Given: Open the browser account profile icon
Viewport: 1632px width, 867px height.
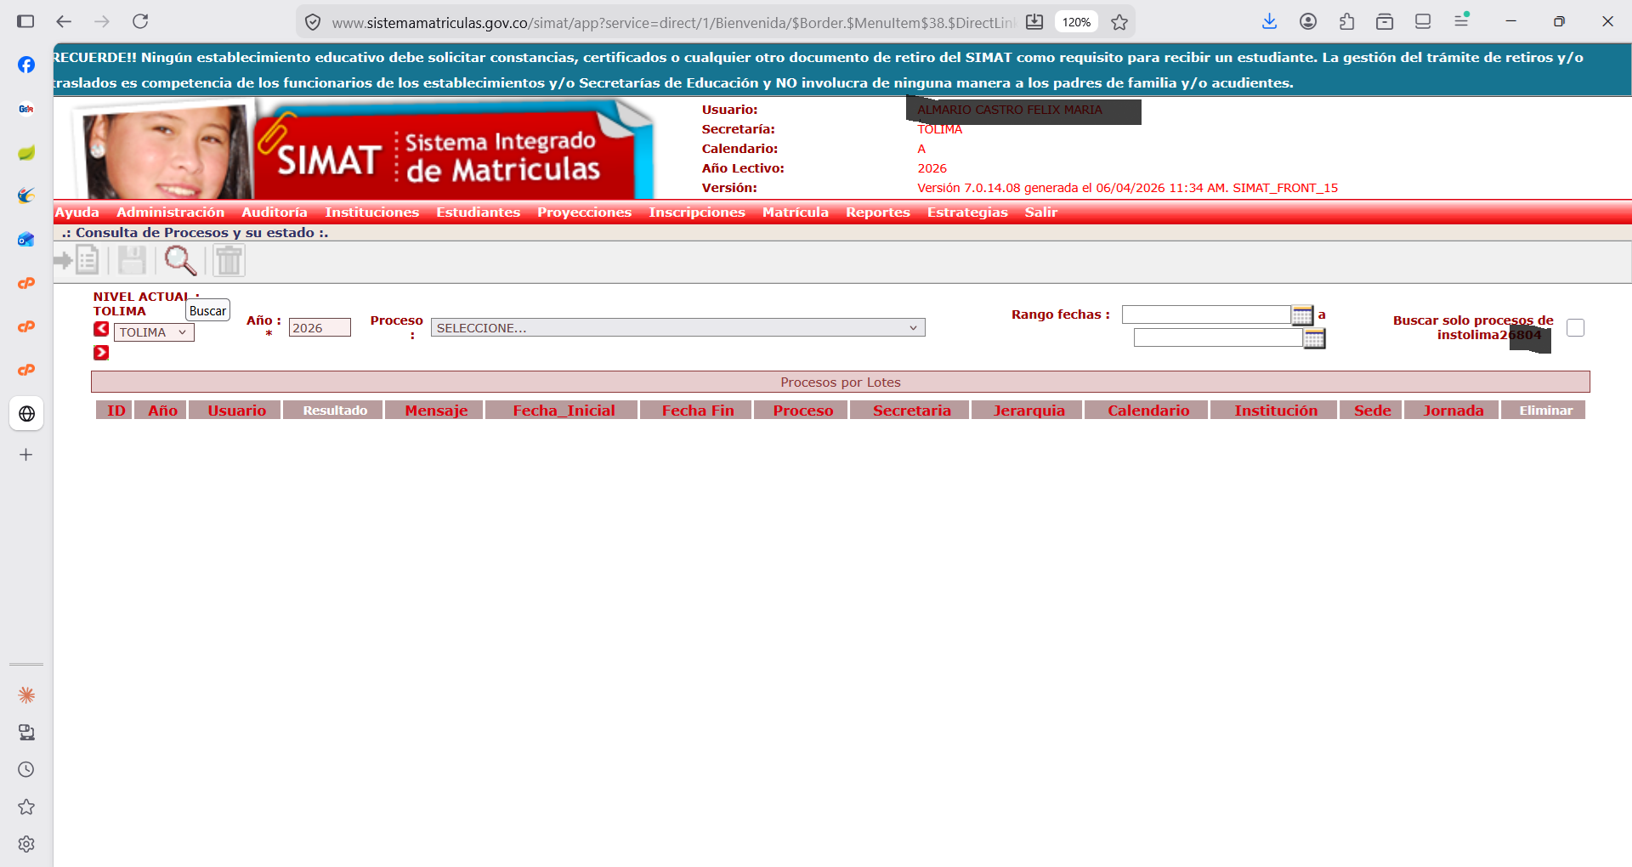Looking at the screenshot, I should tap(1308, 21).
